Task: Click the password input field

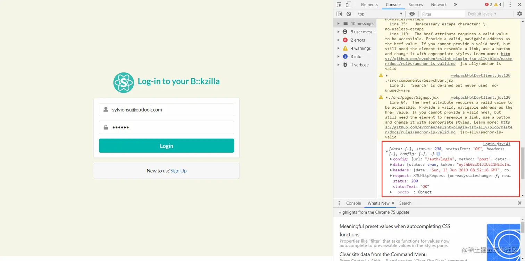Action: (166, 127)
